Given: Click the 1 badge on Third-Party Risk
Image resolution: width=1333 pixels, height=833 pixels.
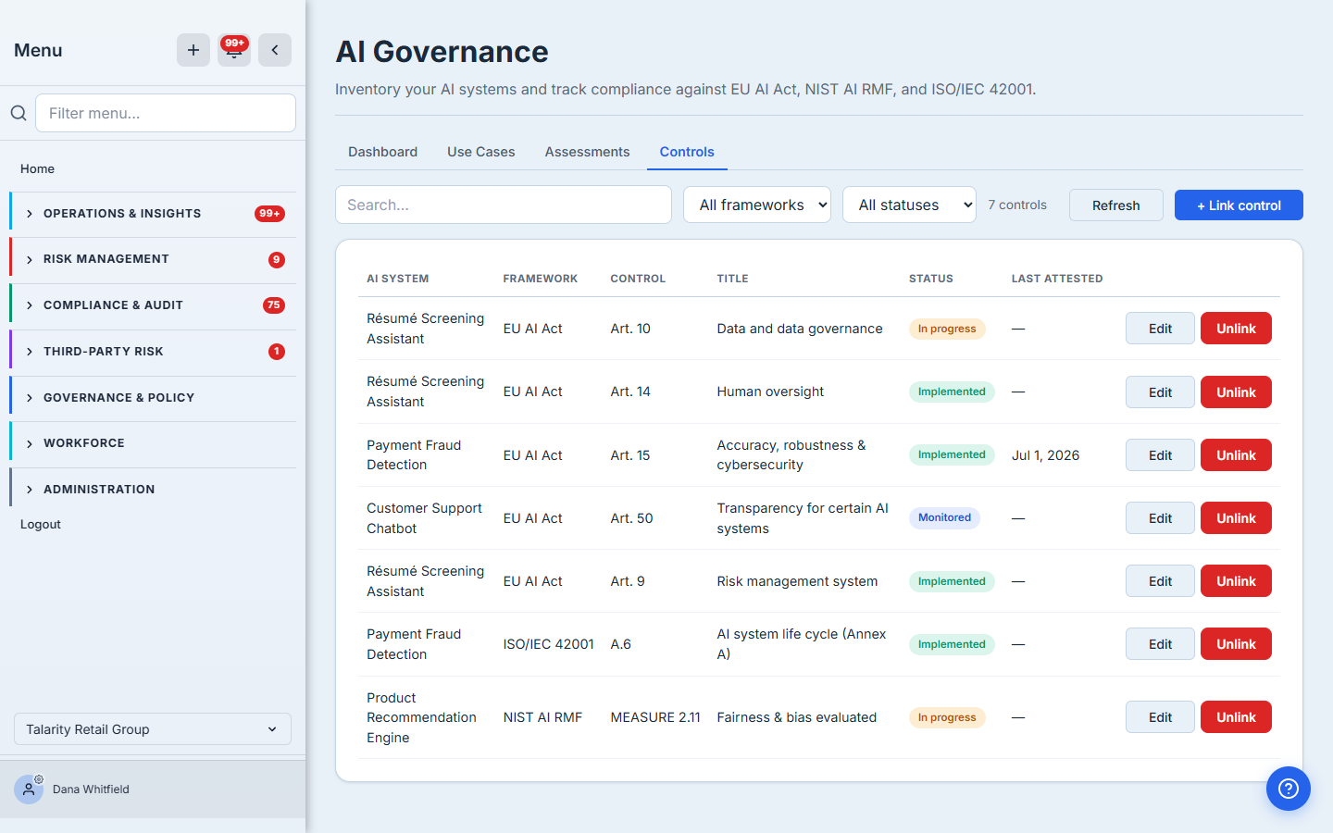Looking at the screenshot, I should (277, 352).
